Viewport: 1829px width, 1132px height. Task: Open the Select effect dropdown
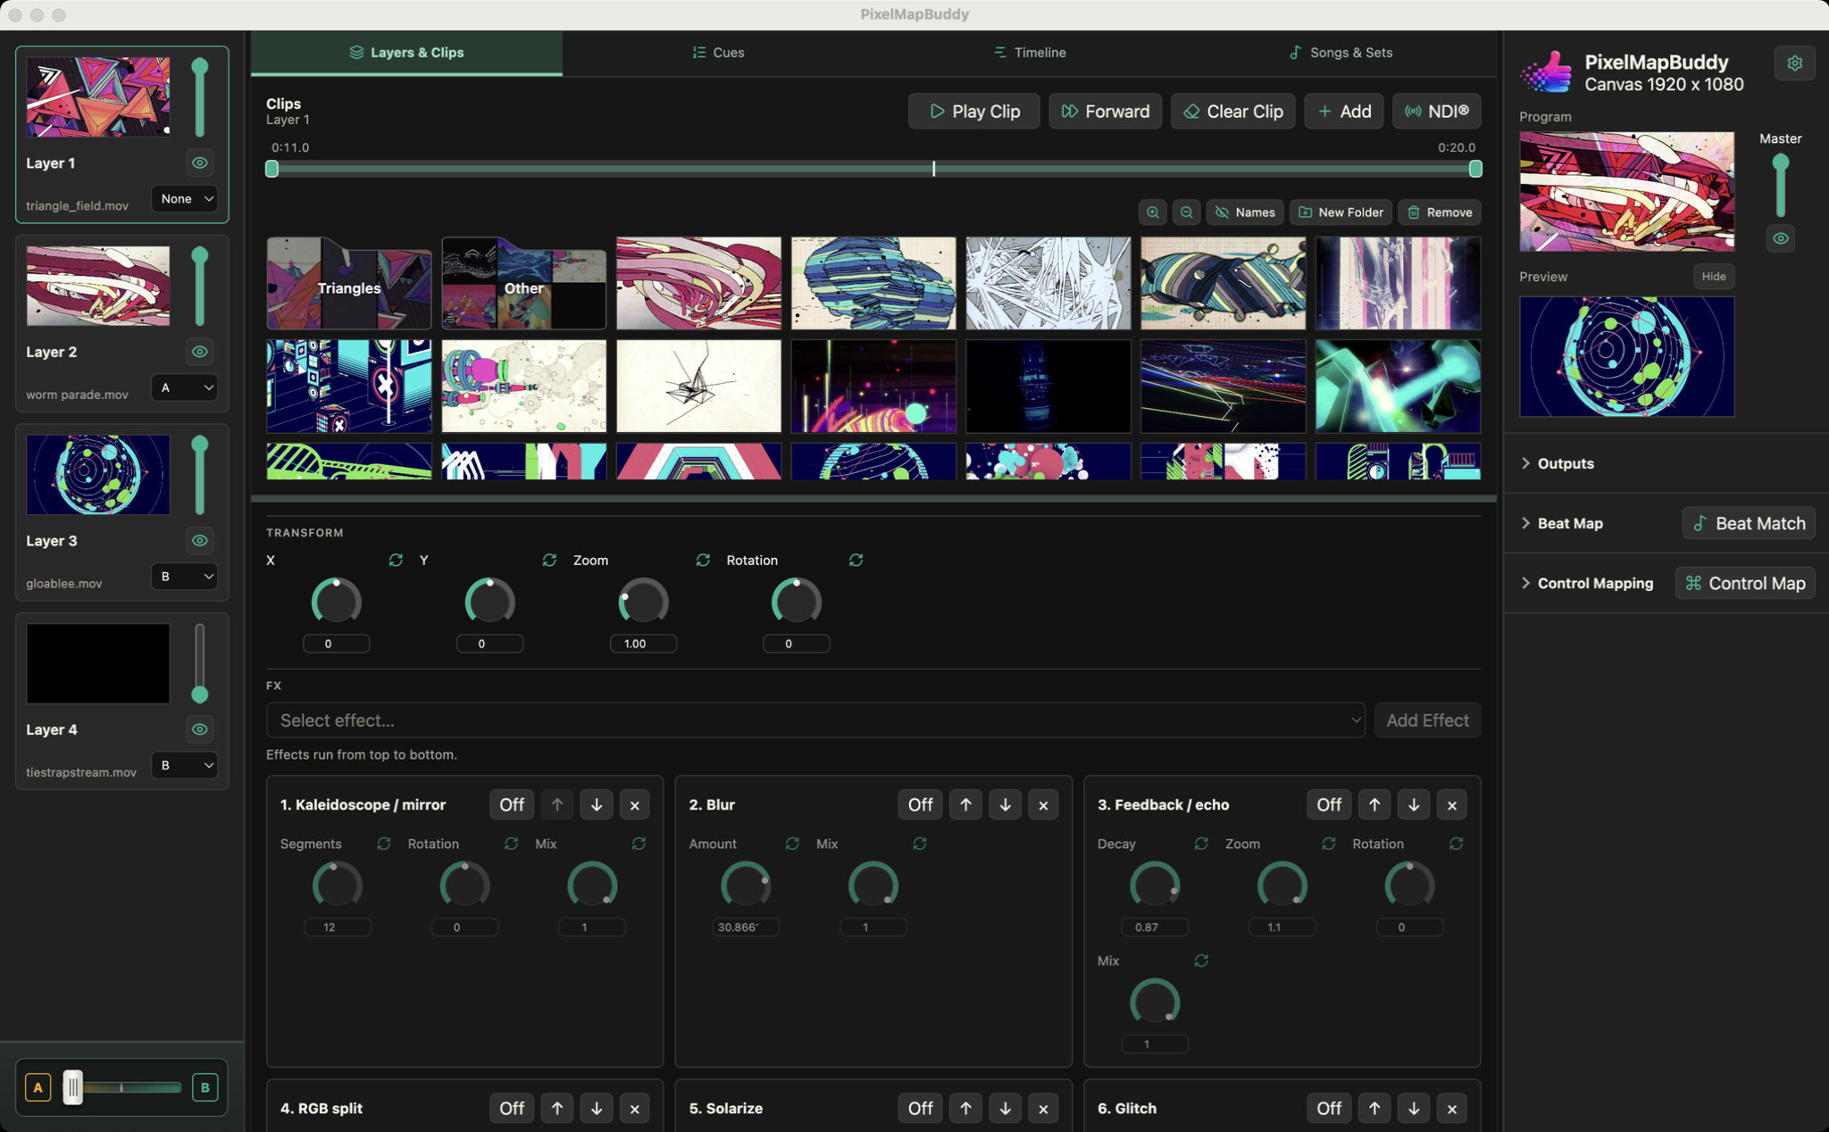point(815,720)
